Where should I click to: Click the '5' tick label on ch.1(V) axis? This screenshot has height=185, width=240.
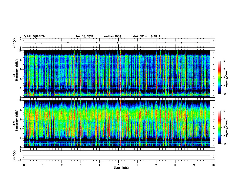click(21, 39)
